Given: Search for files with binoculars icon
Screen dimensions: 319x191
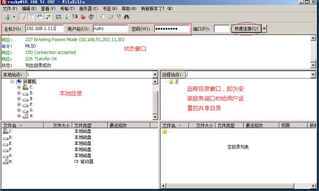Looking at the screenshot, I should (127, 17).
